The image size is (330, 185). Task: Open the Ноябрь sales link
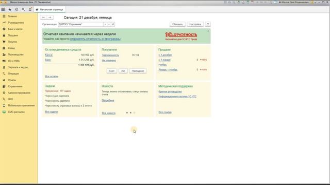click(162, 65)
